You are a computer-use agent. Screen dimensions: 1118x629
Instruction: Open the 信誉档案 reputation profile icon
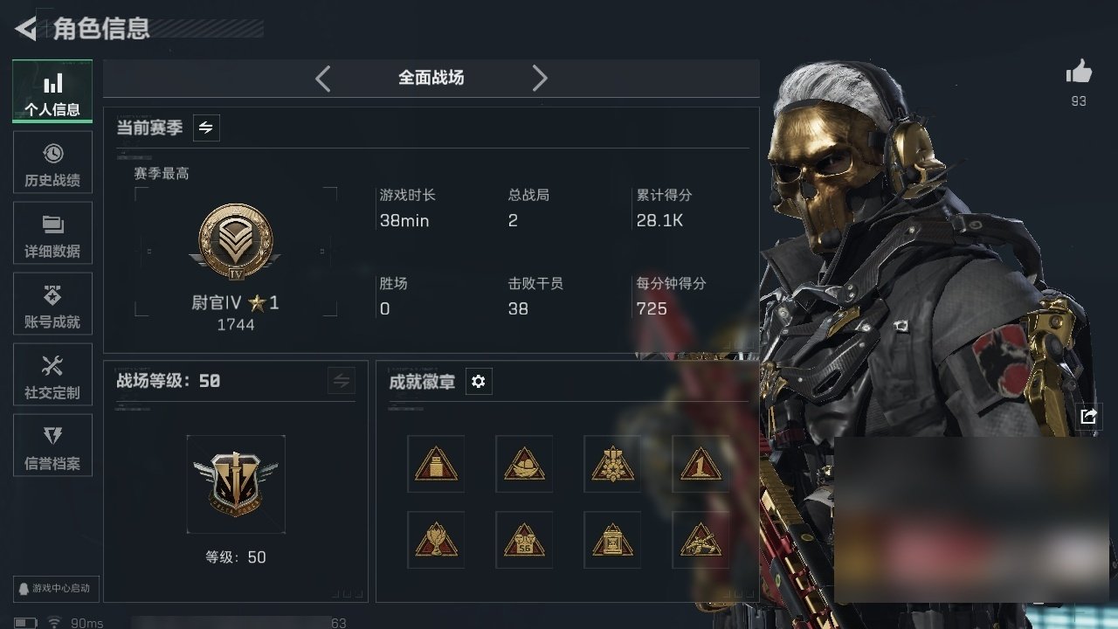pyautogui.click(x=52, y=446)
